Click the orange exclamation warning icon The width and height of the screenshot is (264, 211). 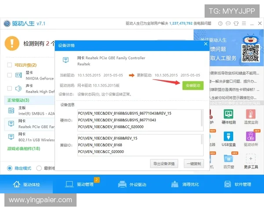12,43
